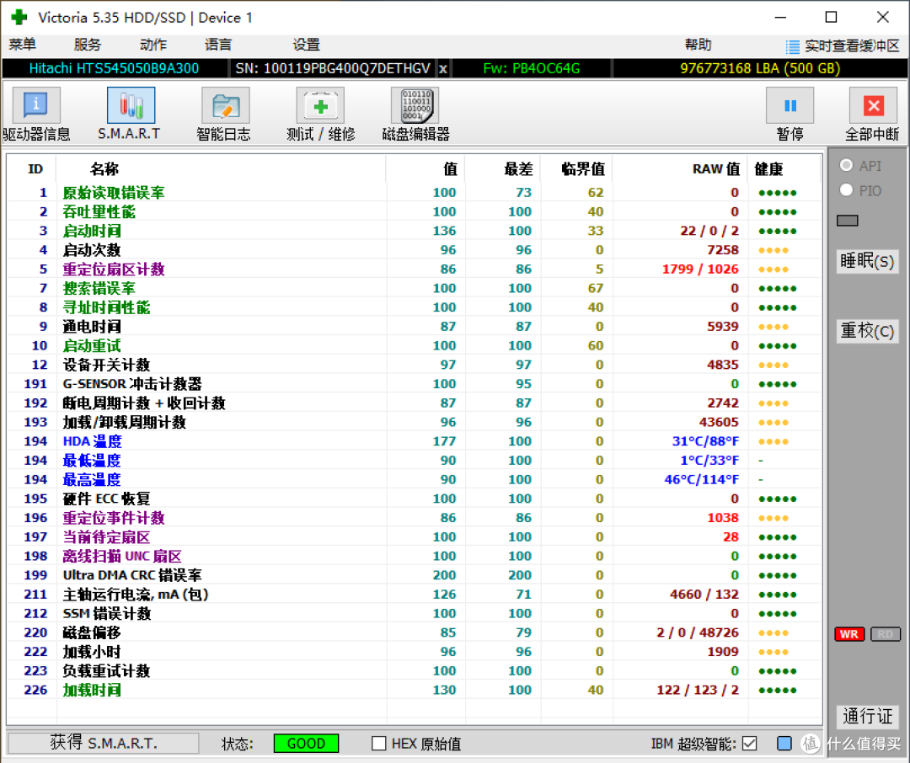Click the firmware label Fw: PB4OC64G
This screenshot has height=763, width=910.
click(532, 68)
